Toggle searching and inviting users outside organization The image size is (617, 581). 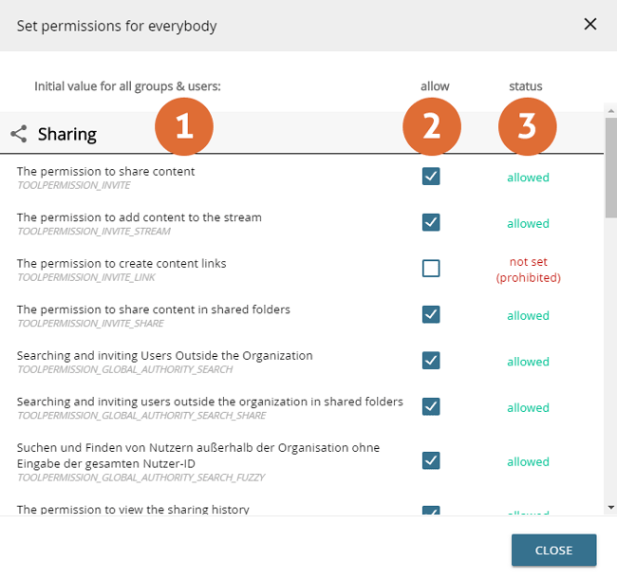(431, 361)
